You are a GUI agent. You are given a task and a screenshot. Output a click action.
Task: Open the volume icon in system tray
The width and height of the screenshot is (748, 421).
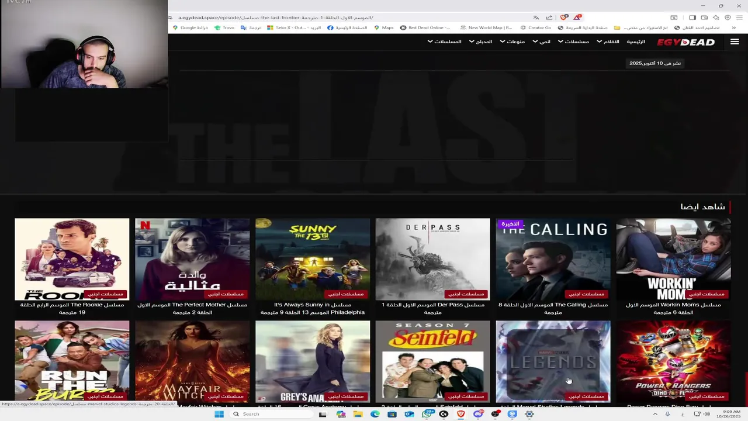pos(707,414)
